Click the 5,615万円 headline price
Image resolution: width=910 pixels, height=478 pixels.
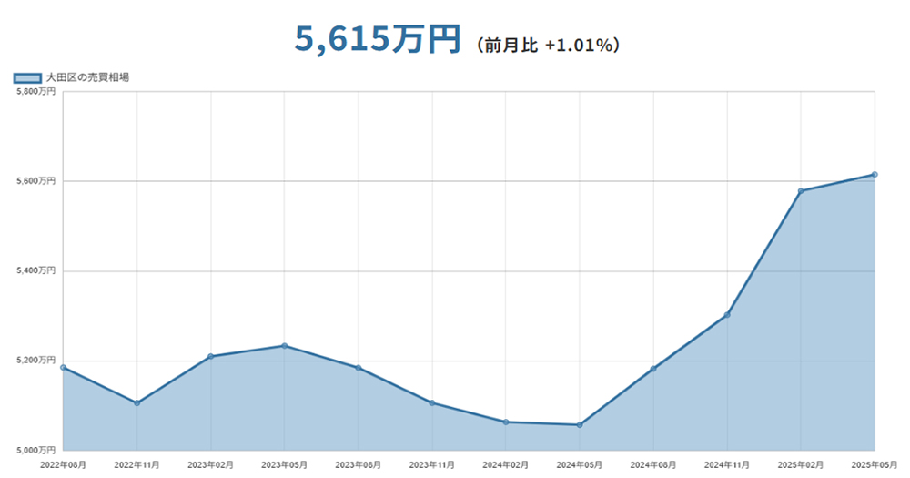pyautogui.click(x=378, y=39)
